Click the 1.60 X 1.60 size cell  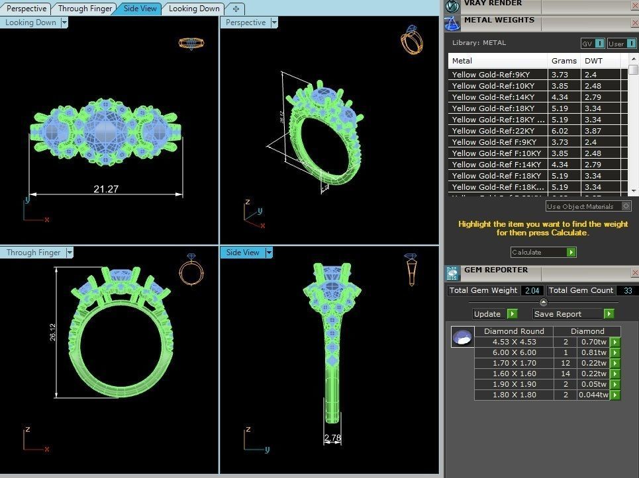coord(514,374)
